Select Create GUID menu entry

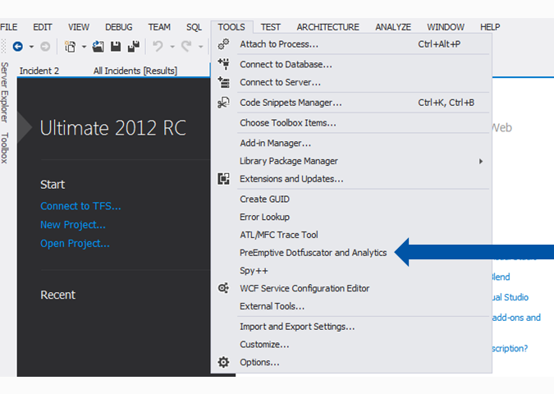(351, 199)
